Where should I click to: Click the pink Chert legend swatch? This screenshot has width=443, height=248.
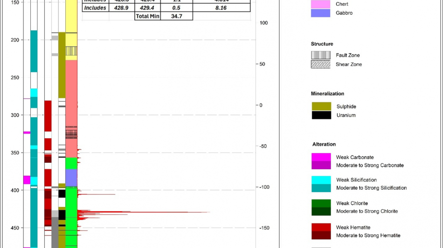tap(320, 5)
